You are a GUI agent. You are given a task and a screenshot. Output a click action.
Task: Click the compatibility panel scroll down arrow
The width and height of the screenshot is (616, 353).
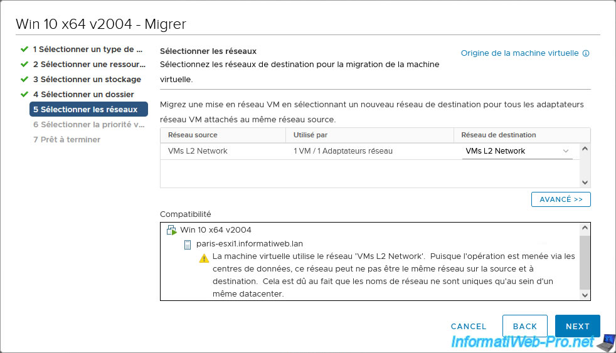click(x=585, y=295)
